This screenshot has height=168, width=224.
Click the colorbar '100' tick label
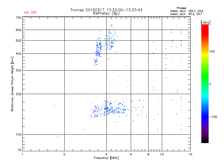point(212,52)
